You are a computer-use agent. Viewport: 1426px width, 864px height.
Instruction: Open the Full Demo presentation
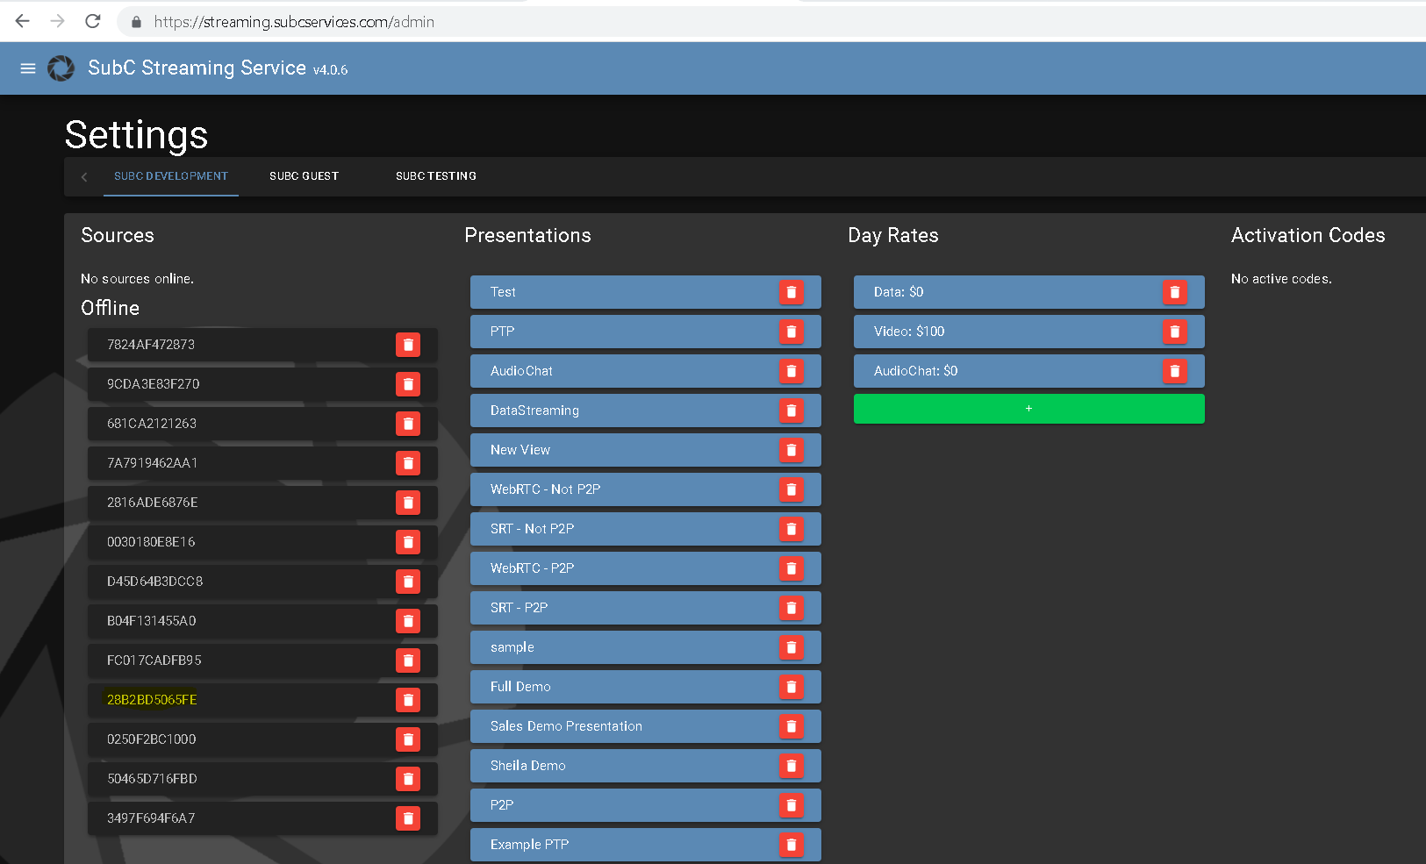(x=614, y=687)
